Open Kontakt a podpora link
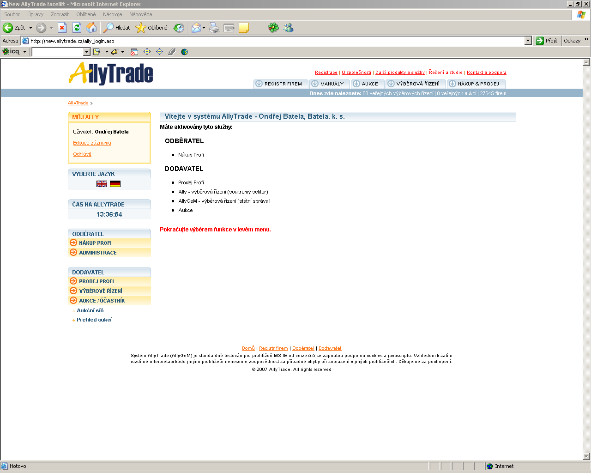The width and height of the screenshot is (591, 473). pyautogui.click(x=487, y=73)
